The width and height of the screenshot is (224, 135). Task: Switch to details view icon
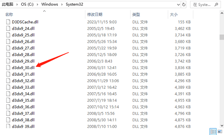coord(213,132)
